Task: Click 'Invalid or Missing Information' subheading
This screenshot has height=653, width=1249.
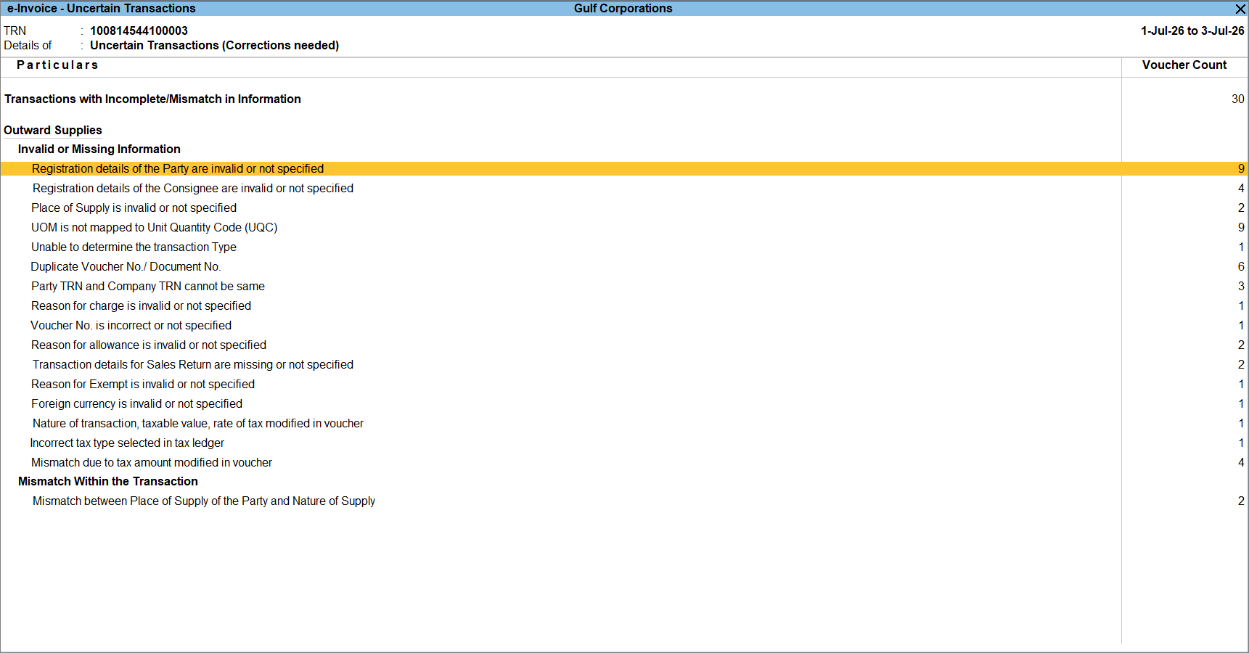Action: pyautogui.click(x=99, y=149)
